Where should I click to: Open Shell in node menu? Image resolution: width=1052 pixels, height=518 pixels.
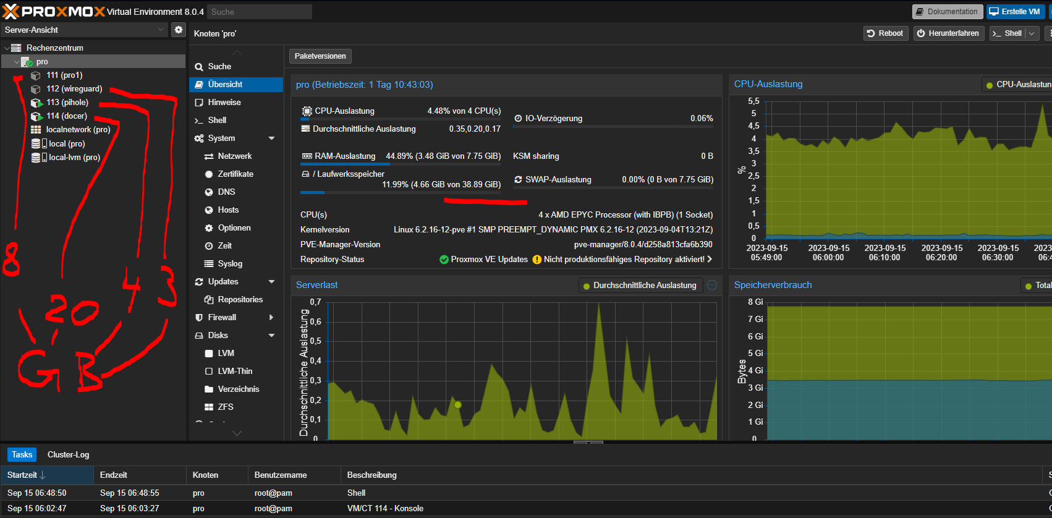(x=236, y=120)
